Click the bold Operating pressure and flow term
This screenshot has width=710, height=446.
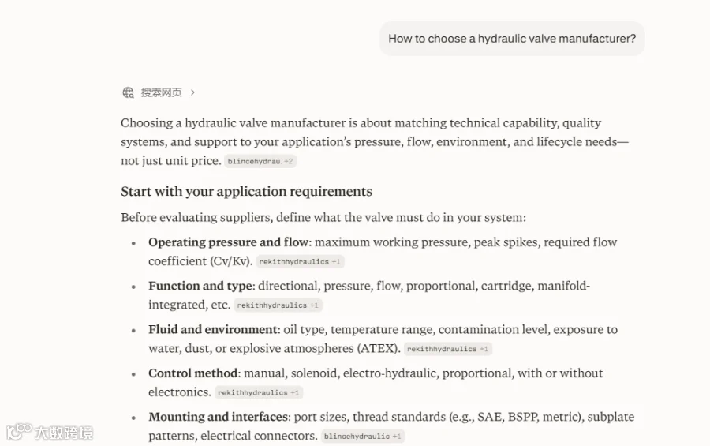tap(229, 242)
